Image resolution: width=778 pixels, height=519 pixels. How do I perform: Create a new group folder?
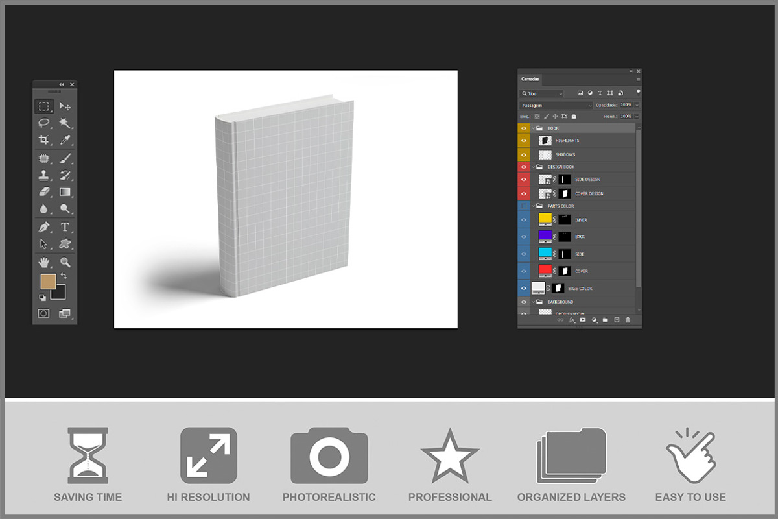pos(605,320)
